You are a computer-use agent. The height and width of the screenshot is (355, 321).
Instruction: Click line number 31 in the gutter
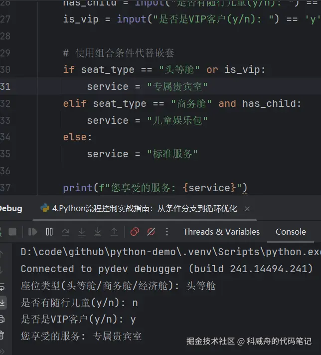(5, 86)
